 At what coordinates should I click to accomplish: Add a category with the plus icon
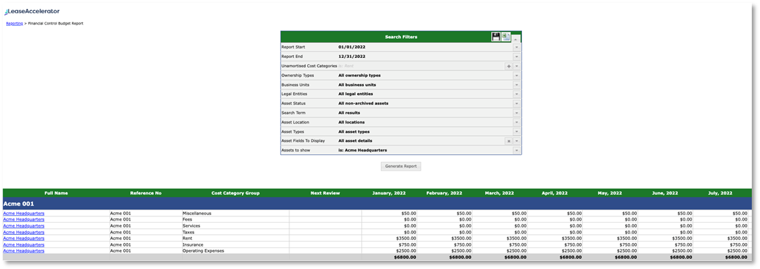pyautogui.click(x=508, y=66)
